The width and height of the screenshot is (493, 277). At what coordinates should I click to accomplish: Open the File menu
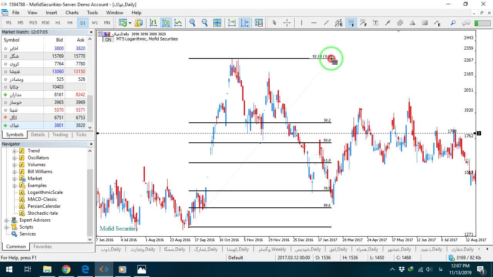(x=16, y=13)
